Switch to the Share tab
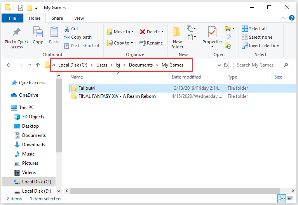298x205 pixels. point(57,18)
